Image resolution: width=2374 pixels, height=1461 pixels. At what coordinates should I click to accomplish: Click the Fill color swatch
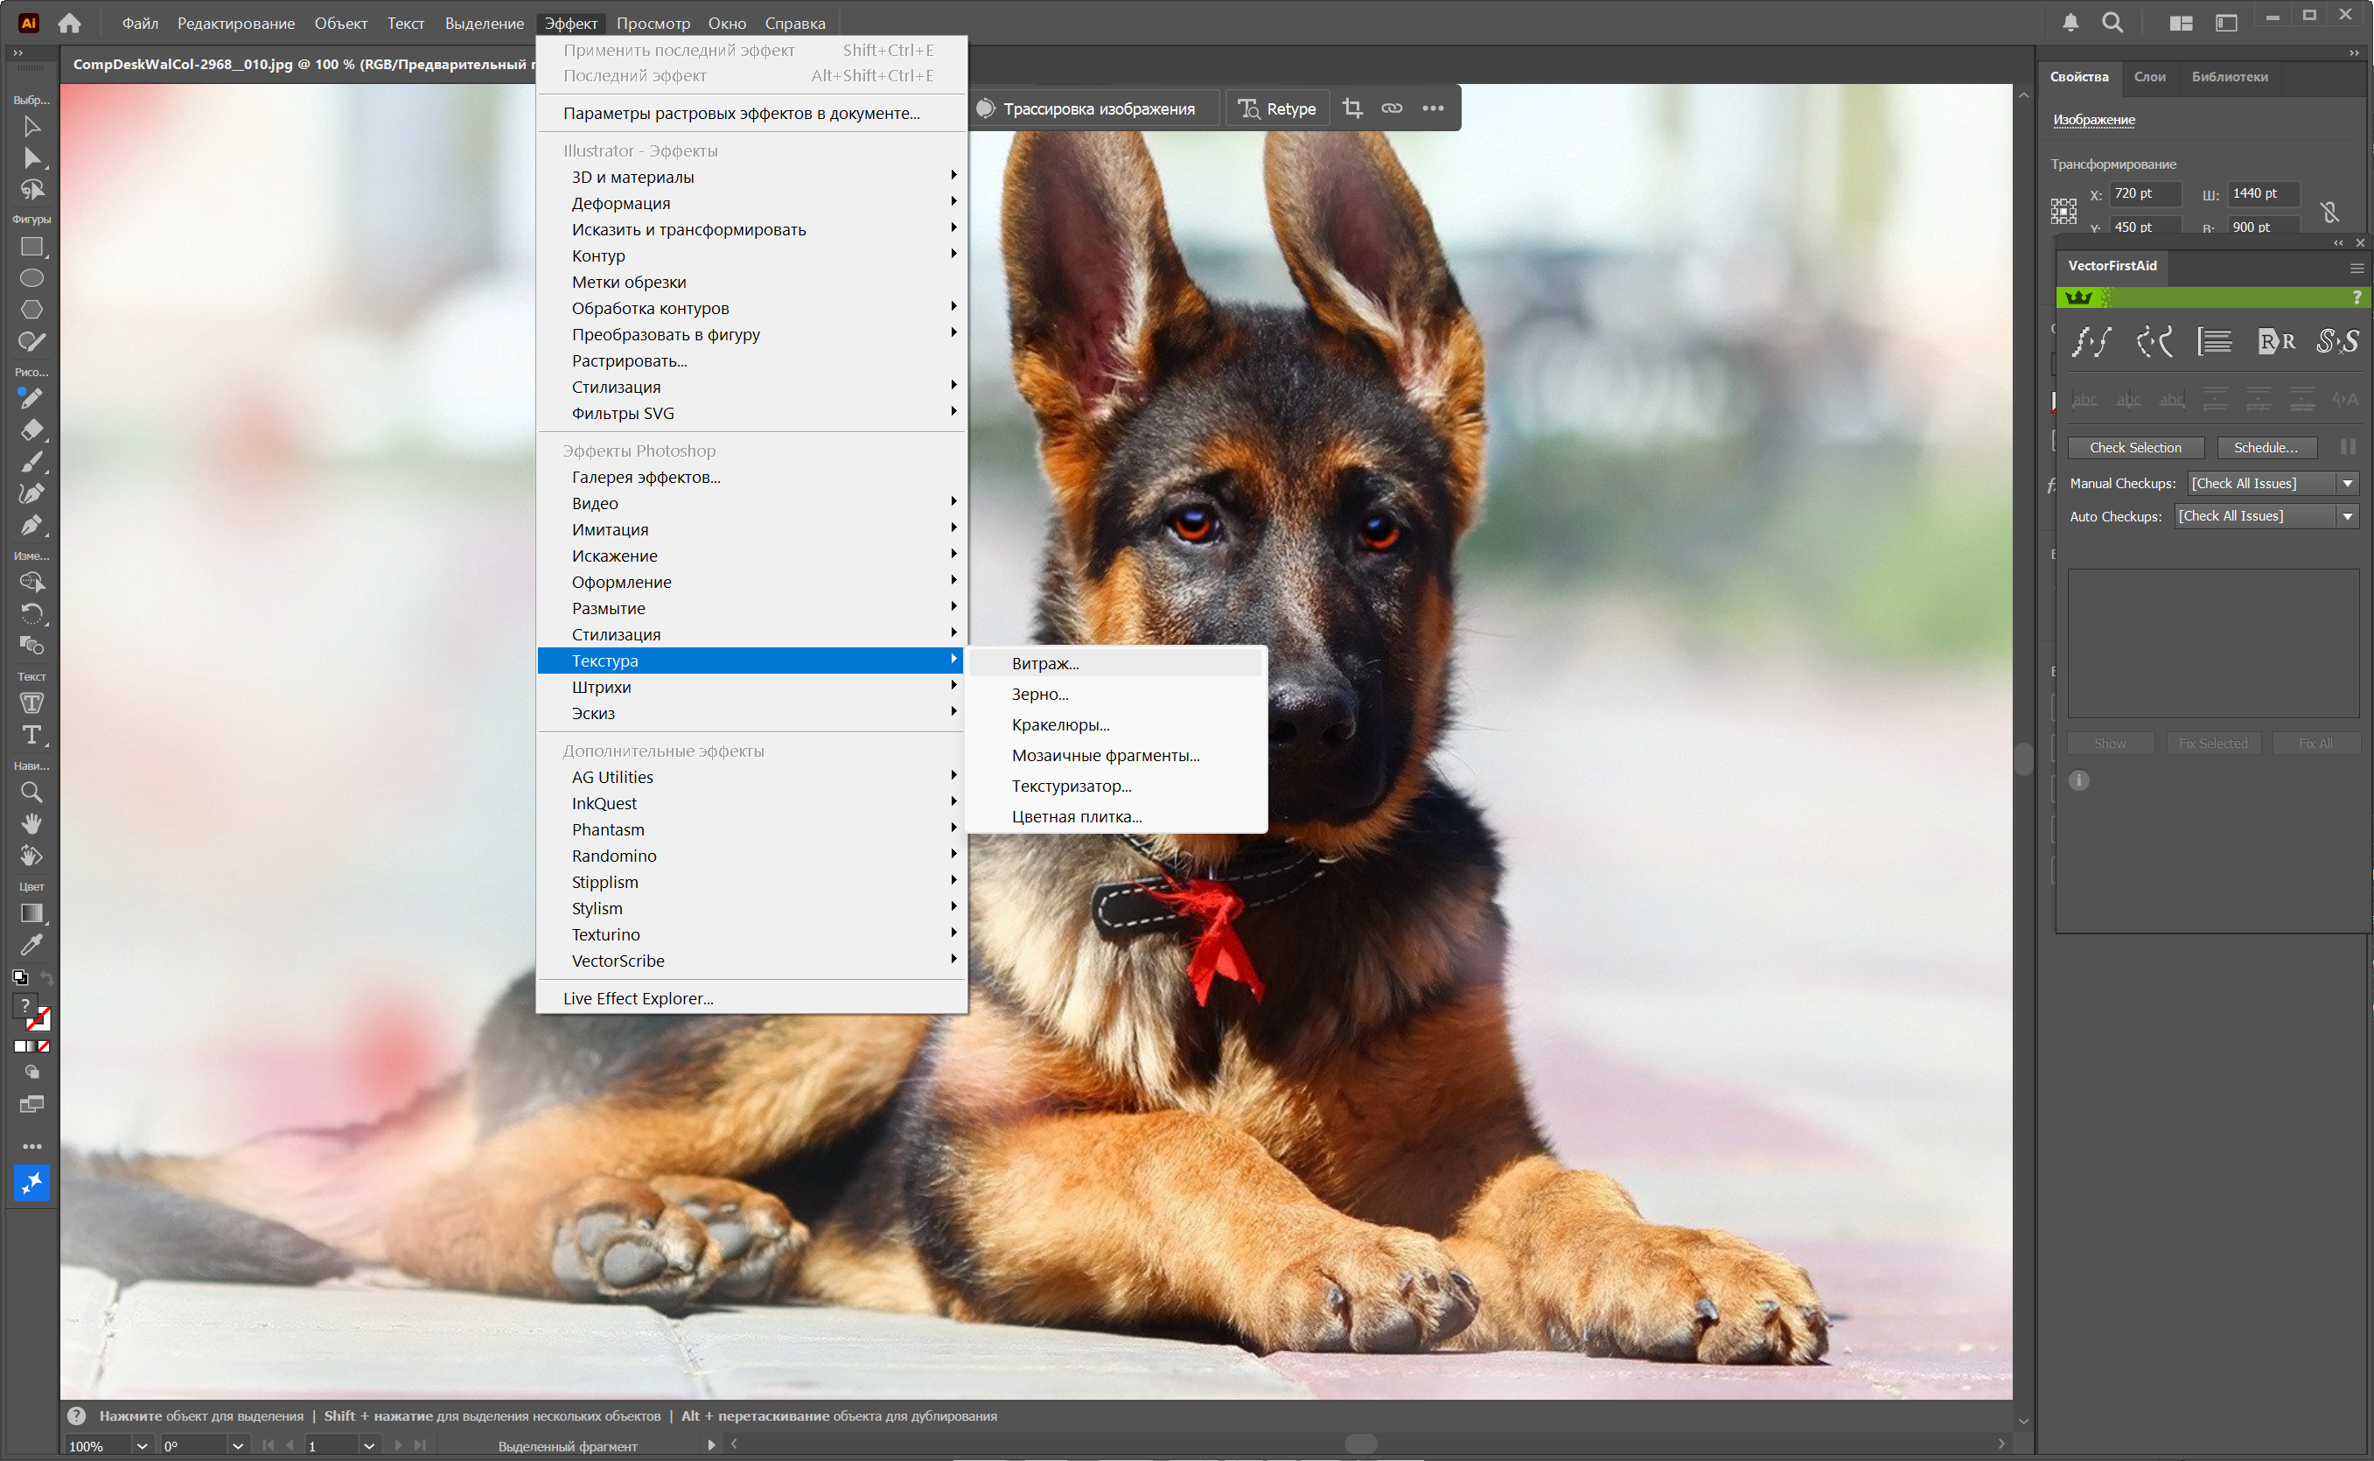pyautogui.click(x=25, y=1005)
